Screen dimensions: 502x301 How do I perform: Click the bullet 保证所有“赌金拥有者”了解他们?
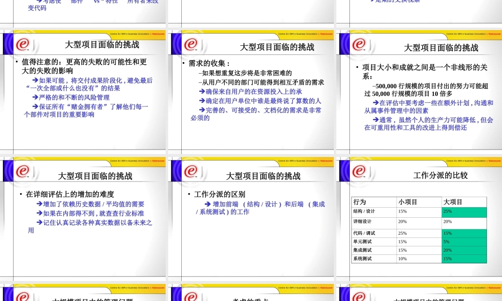[x=86, y=111]
